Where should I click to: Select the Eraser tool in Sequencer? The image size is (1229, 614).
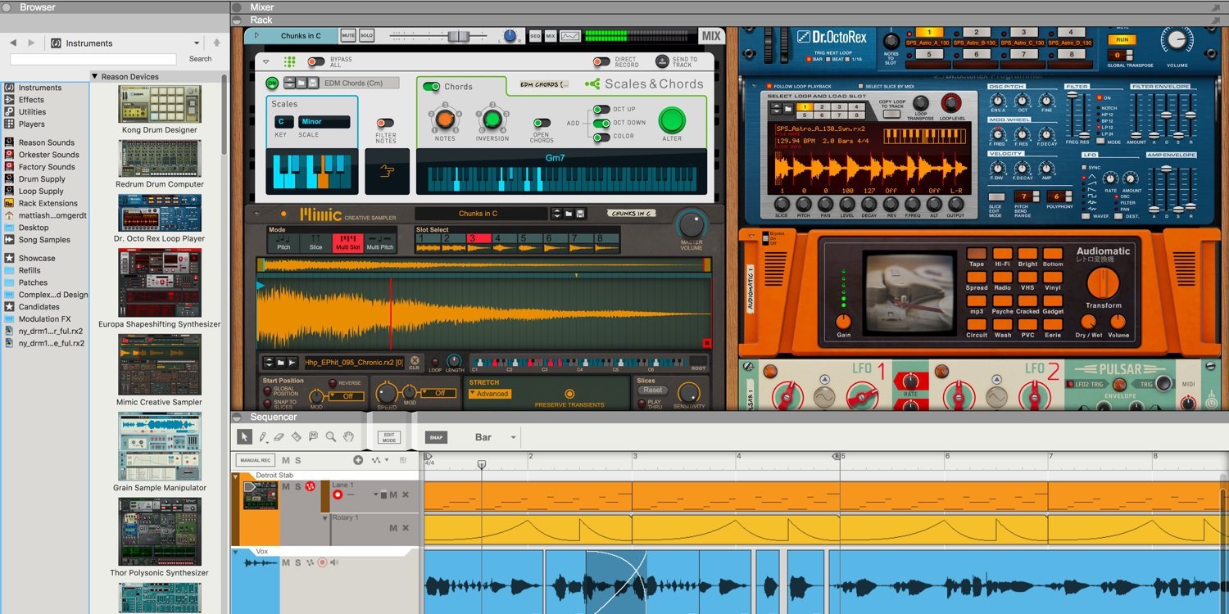(x=279, y=437)
